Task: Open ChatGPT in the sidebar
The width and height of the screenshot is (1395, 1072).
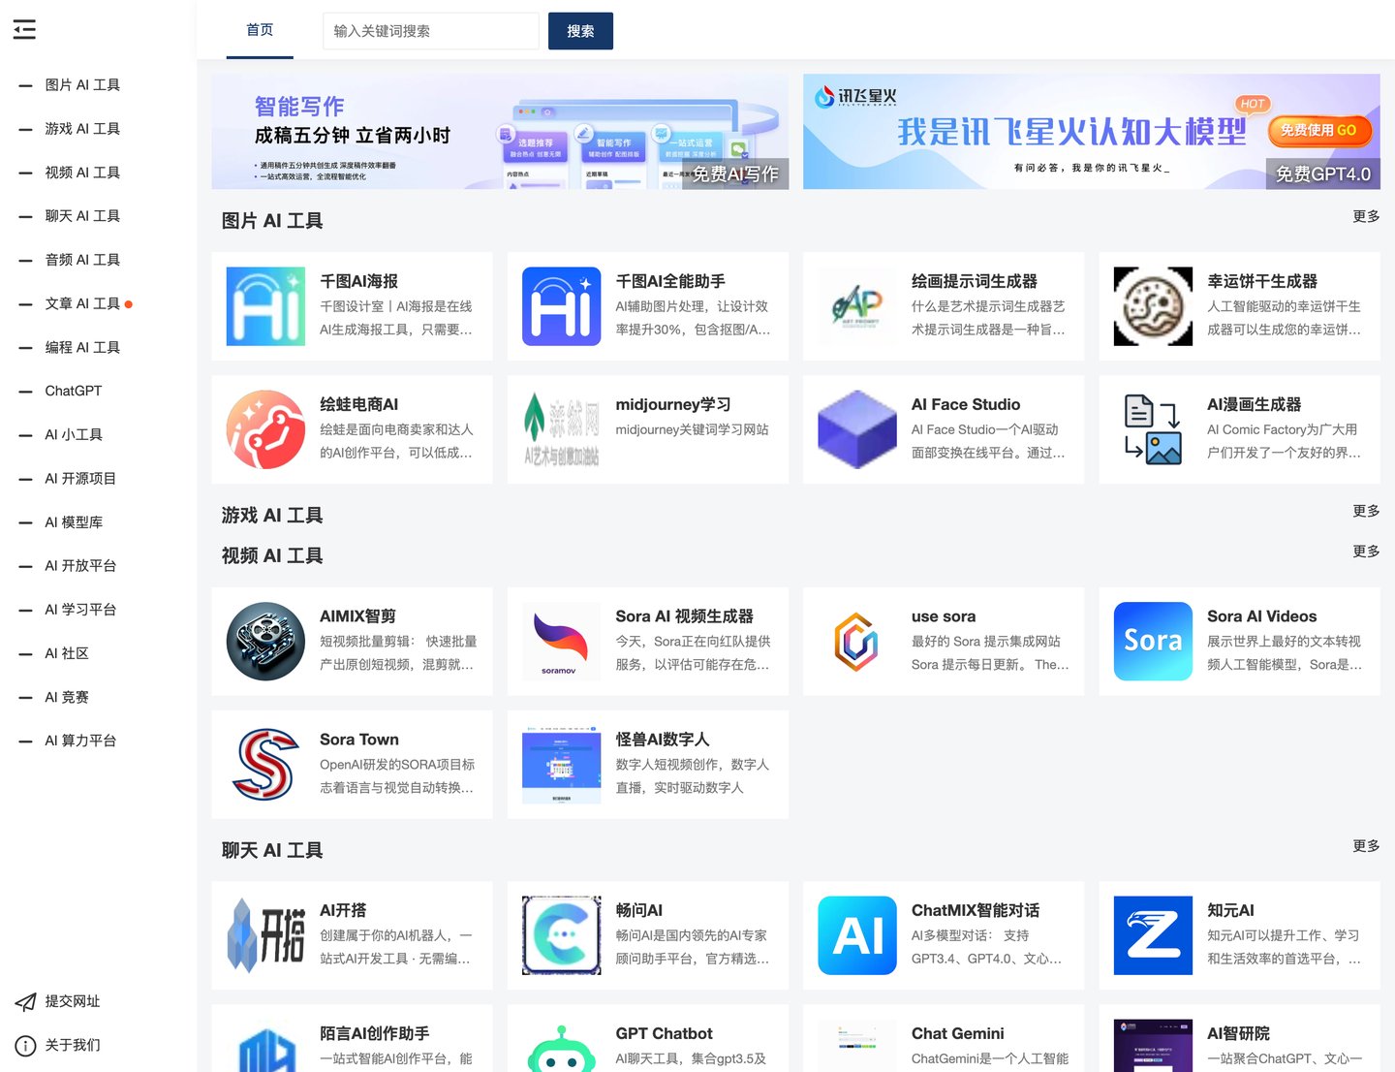Action: [x=74, y=391]
